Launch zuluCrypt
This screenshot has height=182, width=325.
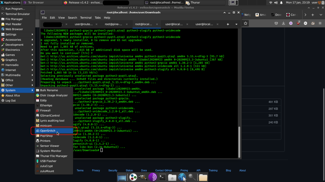pos(54,166)
